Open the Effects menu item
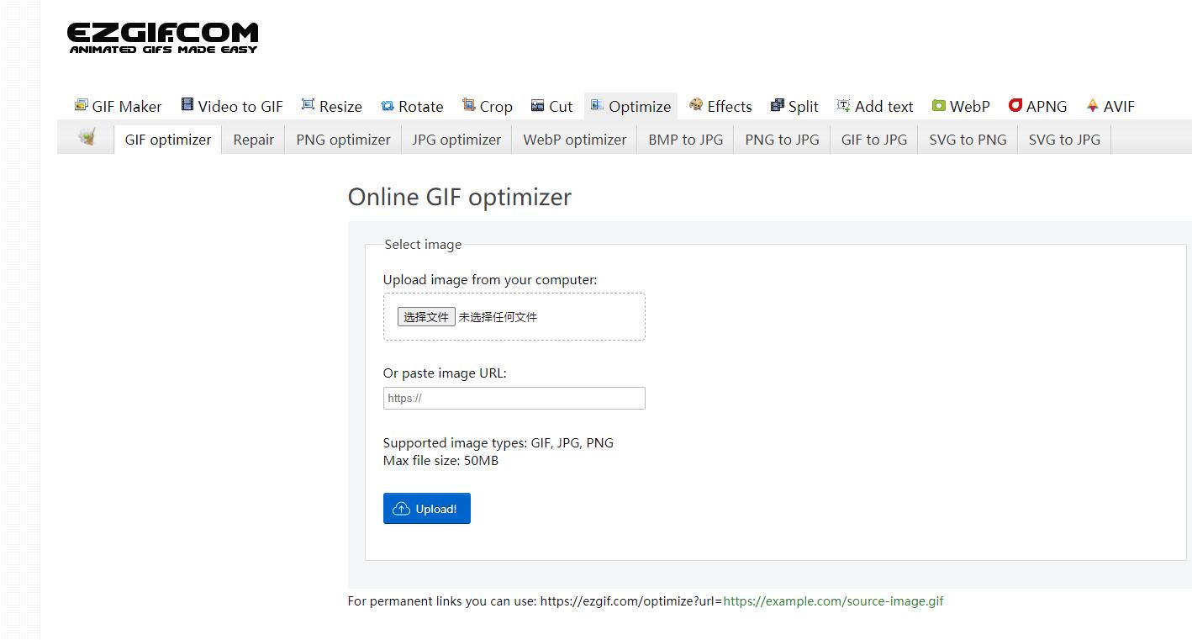 [x=720, y=106]
